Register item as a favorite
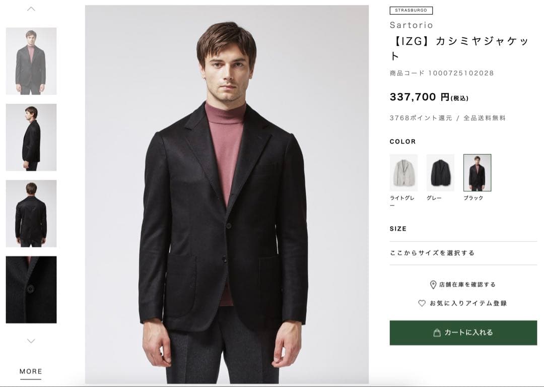This screenshot has width=544, height=387. 468,303
